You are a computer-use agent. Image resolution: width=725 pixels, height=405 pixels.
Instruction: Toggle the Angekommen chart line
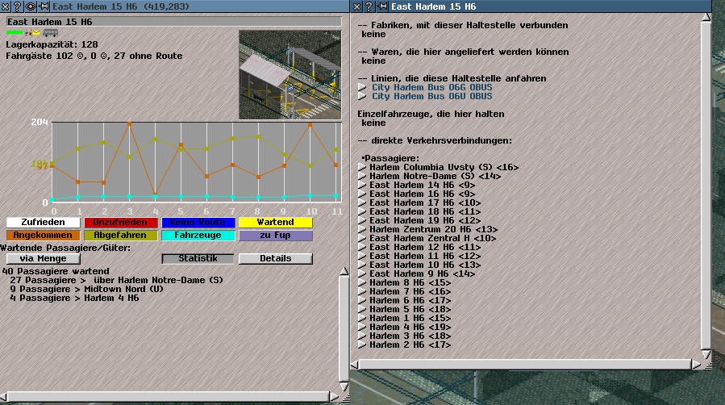43,235
